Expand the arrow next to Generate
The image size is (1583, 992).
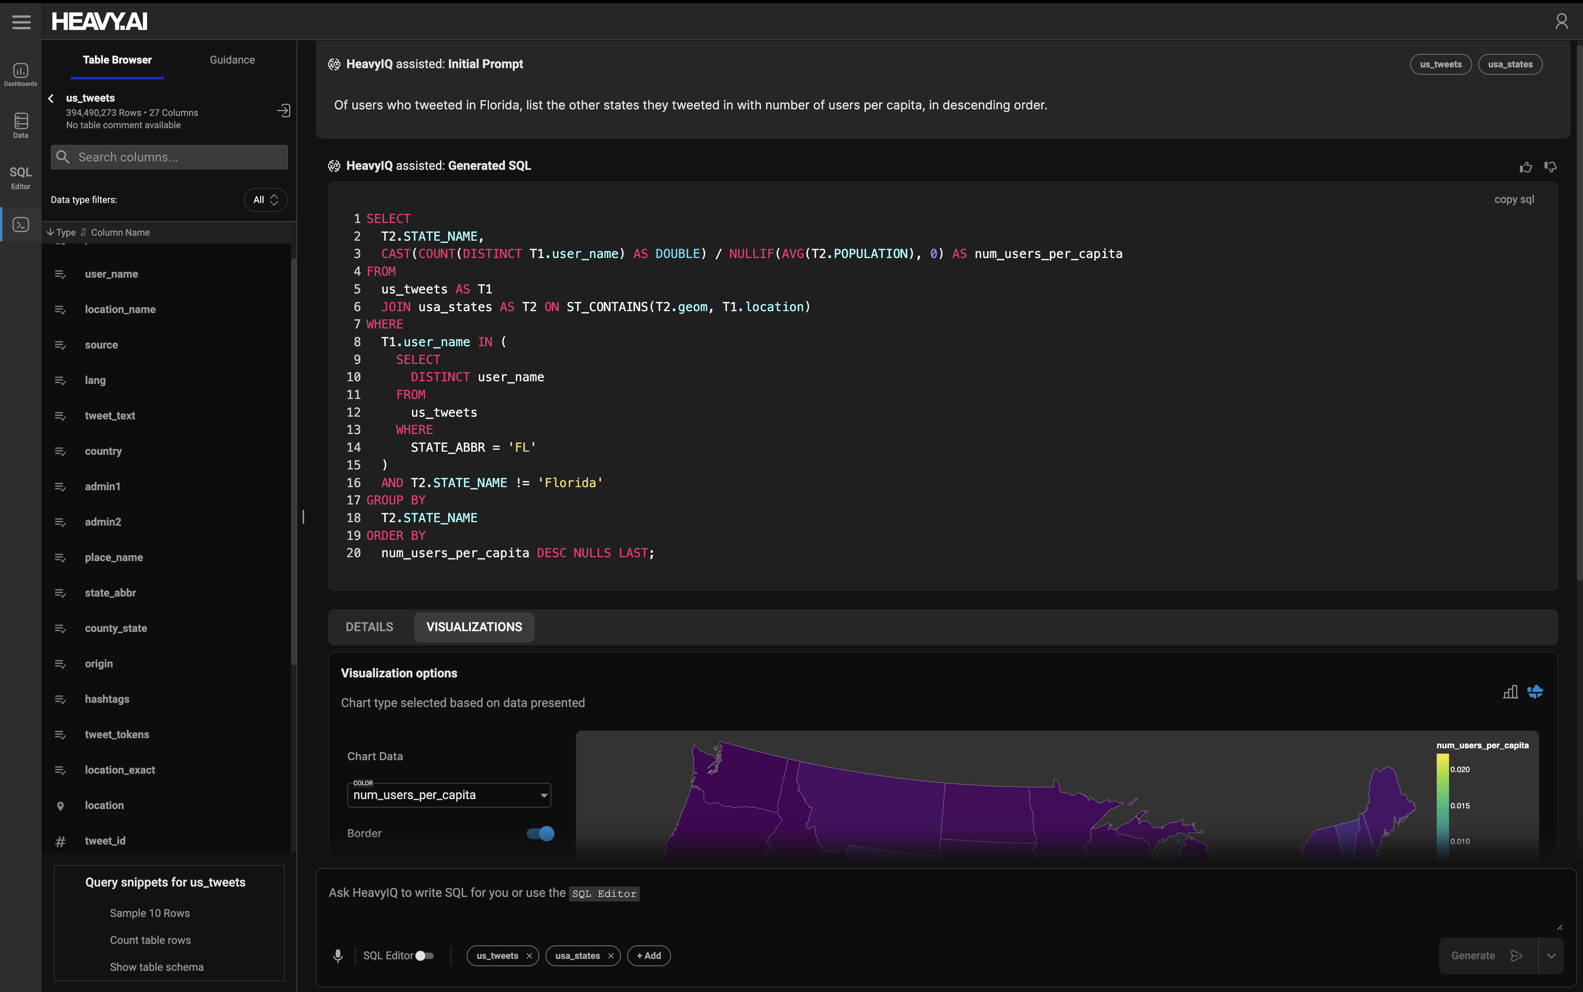pyautogui.click(x=1551, y=955)
